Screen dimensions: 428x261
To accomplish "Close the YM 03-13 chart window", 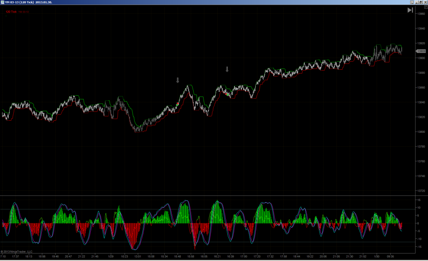I will tap(425, 2).
